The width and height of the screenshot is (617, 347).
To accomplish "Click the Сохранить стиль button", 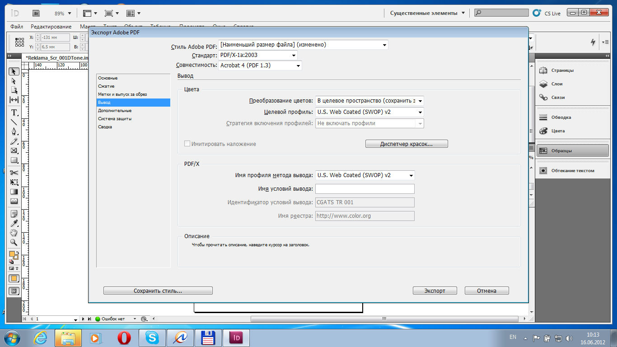I will [x=158, y=291].
